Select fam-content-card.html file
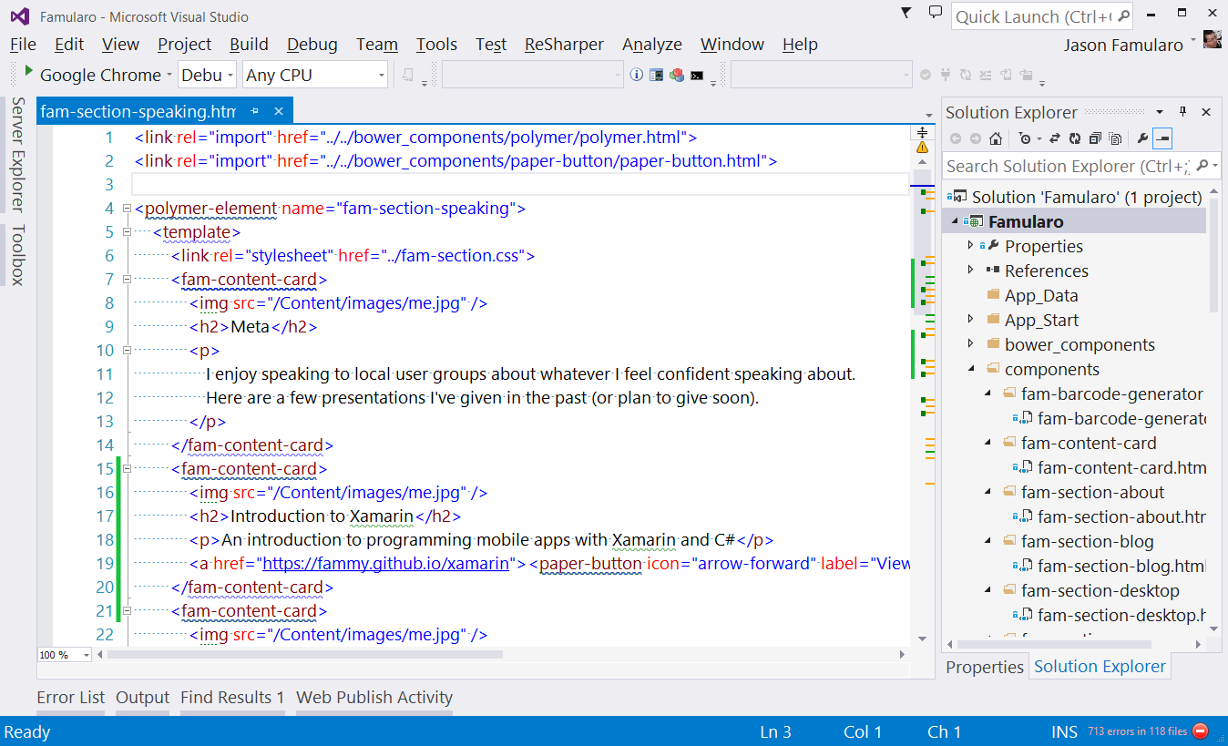Screen dimensions: 1228x746 [1121, 467]
